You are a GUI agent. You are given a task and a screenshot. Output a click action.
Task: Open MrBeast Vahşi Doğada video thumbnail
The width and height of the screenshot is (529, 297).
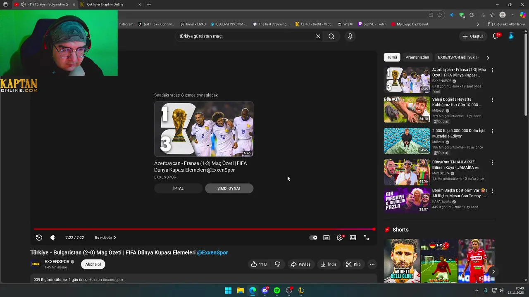(407, 110)
